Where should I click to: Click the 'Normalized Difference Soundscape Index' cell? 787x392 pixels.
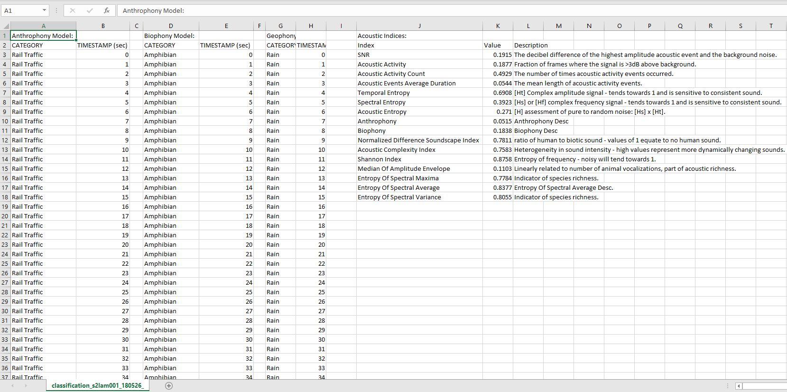click(x=419, y=140)
